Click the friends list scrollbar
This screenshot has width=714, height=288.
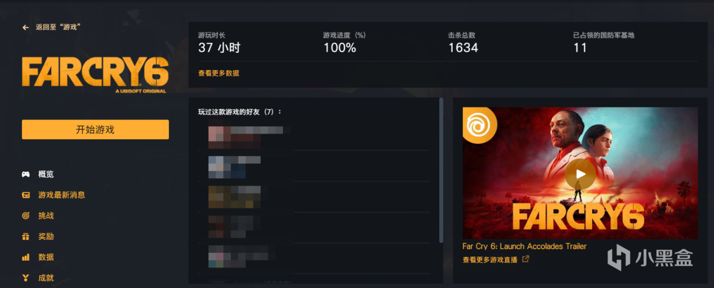pyautogui.click(x=441, y=170)
